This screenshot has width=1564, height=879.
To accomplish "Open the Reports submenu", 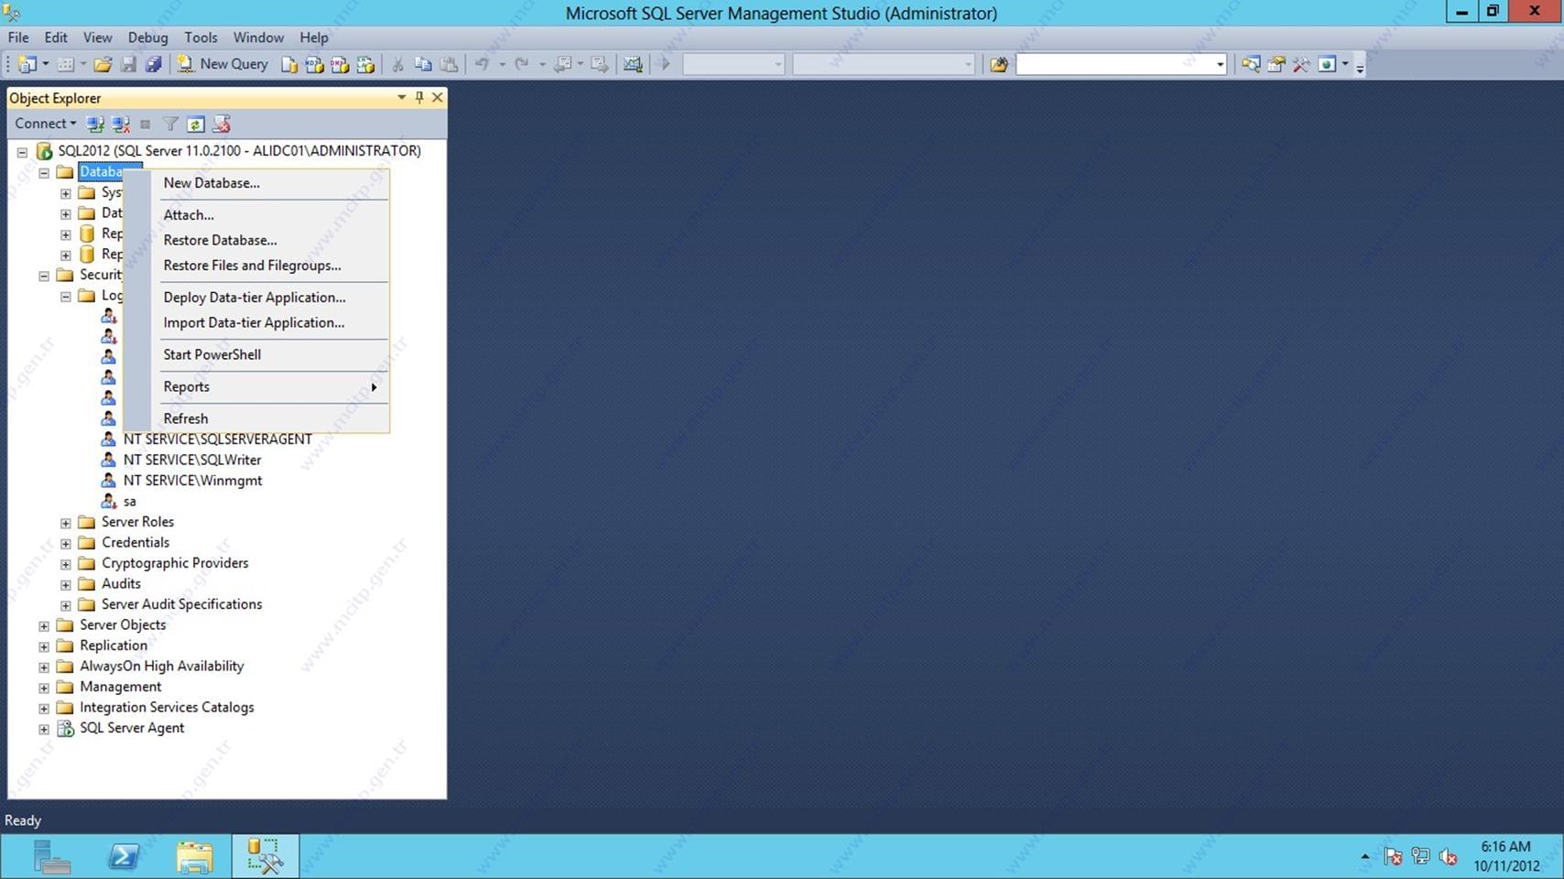I will [x=256, y=386].
